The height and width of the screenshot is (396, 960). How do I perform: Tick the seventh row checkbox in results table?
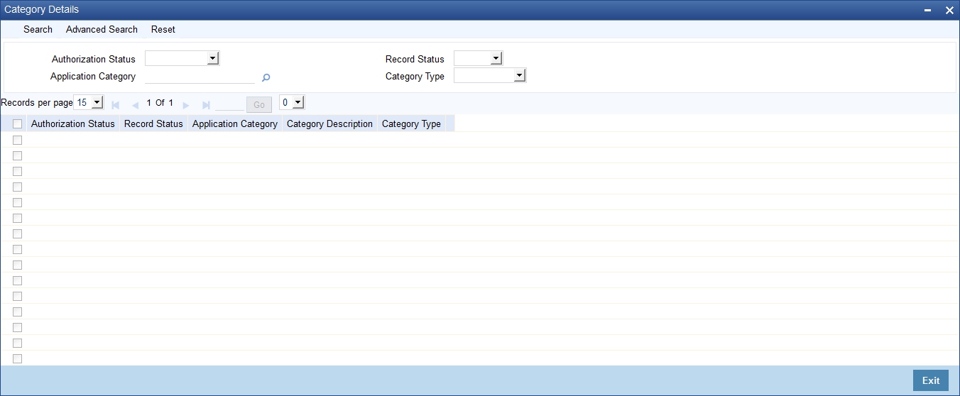(x=18, y=233)
